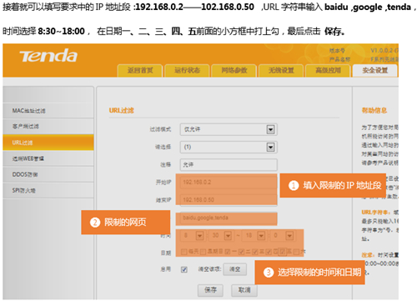Image resolution: width=417 pixels, height=301 pixels.
Task: Open the 网络参数 tab
Action: (x=234, y=70)
